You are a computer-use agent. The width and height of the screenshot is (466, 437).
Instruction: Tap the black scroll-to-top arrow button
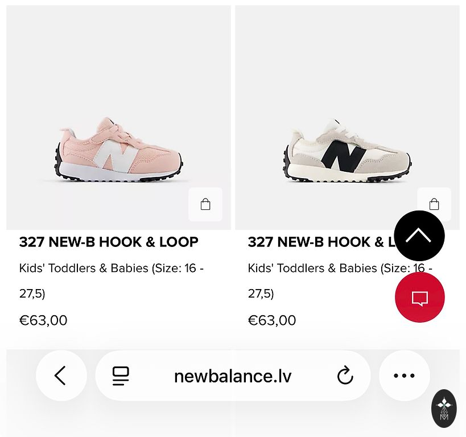pyautogui.click(x=419, y=236)
